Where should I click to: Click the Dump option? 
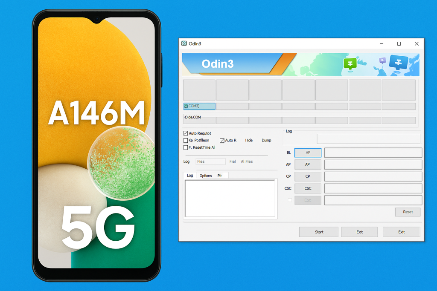pos(266,140)
